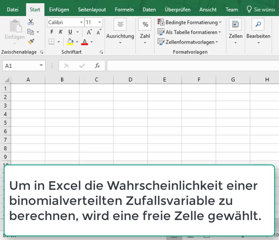This screenshot has width=279, height=240.
Task: Switch to the Einfügen ribbon tab
Action: pyautogui.click(x=59, y=9)
